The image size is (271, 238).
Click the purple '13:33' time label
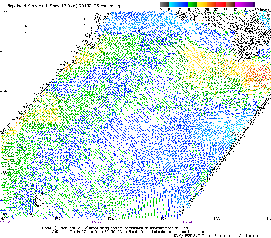click(x=96, y=222)
